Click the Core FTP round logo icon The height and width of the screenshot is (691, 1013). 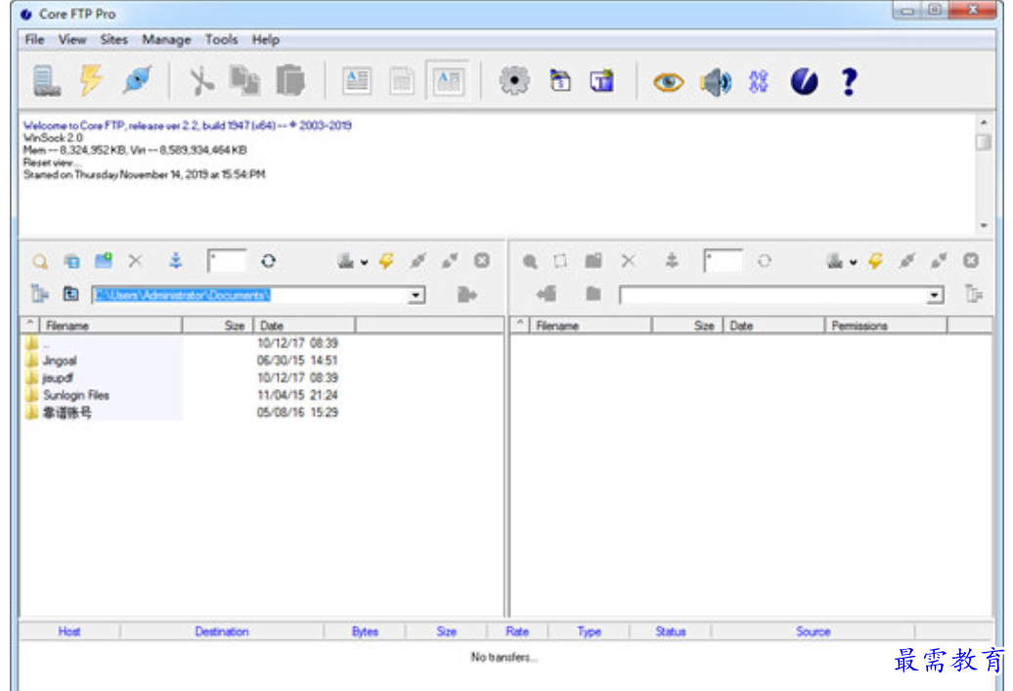click(x=804, y=82)
